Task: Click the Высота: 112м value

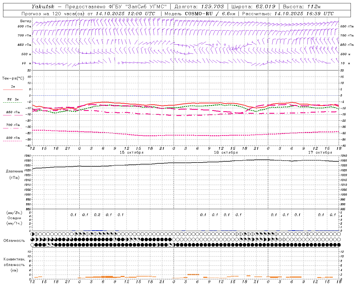Action: (301, 7)
